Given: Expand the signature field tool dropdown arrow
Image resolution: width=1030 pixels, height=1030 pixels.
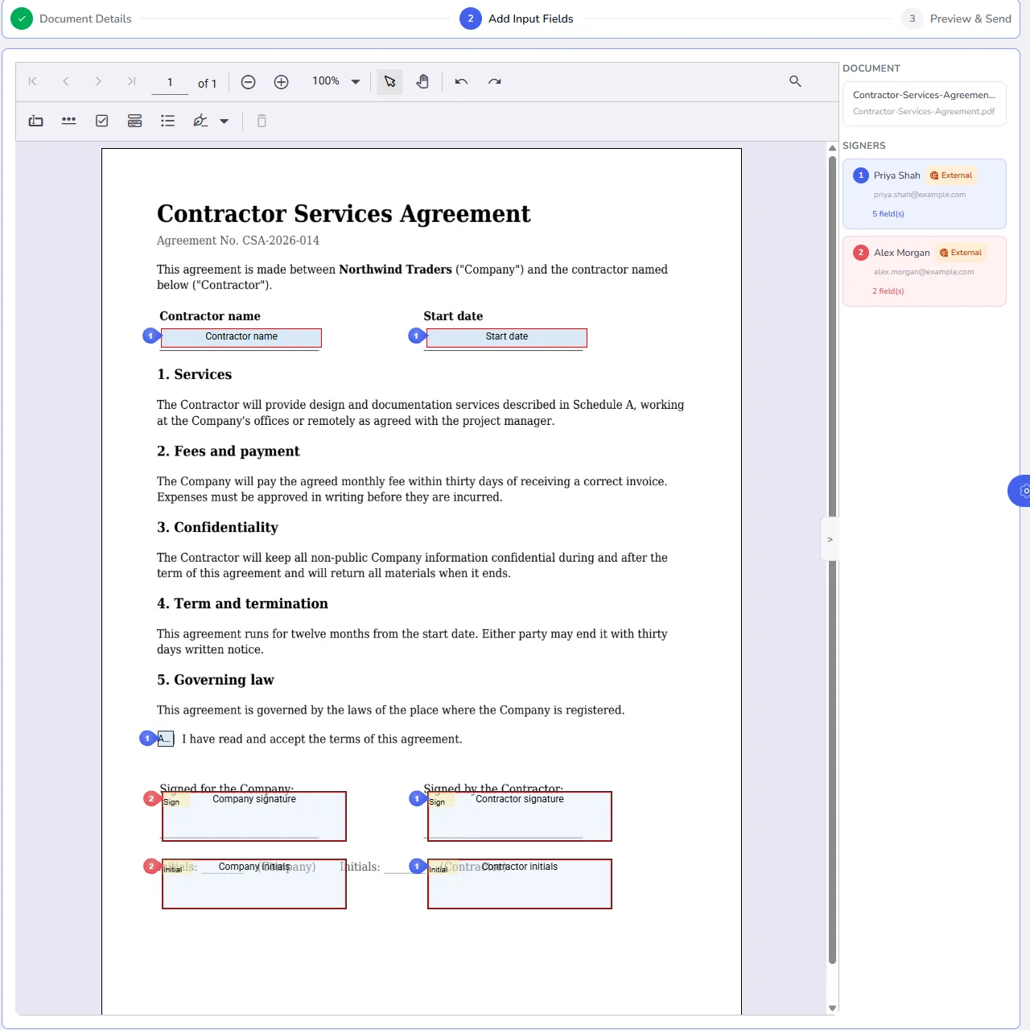Looking at the screenshot, I should click(x=225, y=122).
